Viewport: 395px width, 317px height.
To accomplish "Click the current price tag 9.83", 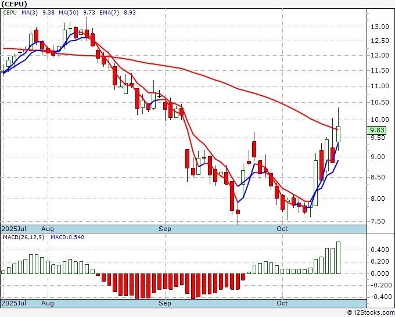I will coord(376,130).
